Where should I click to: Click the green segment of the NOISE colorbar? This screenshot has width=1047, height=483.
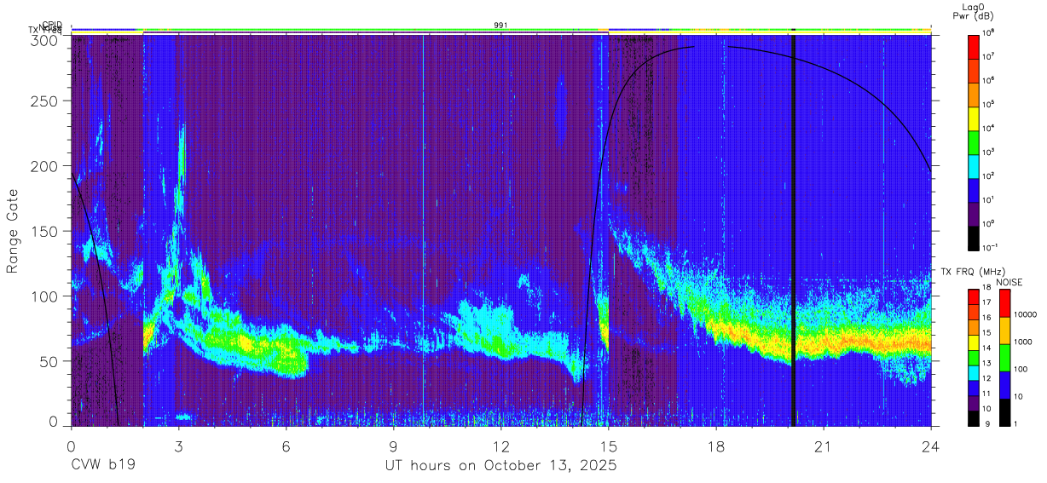[1005, 358]
